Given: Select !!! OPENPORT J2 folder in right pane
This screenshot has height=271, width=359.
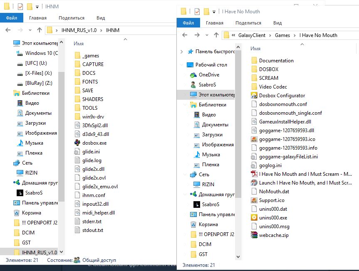Looking at the screenshot, I should tap(212, 234).
